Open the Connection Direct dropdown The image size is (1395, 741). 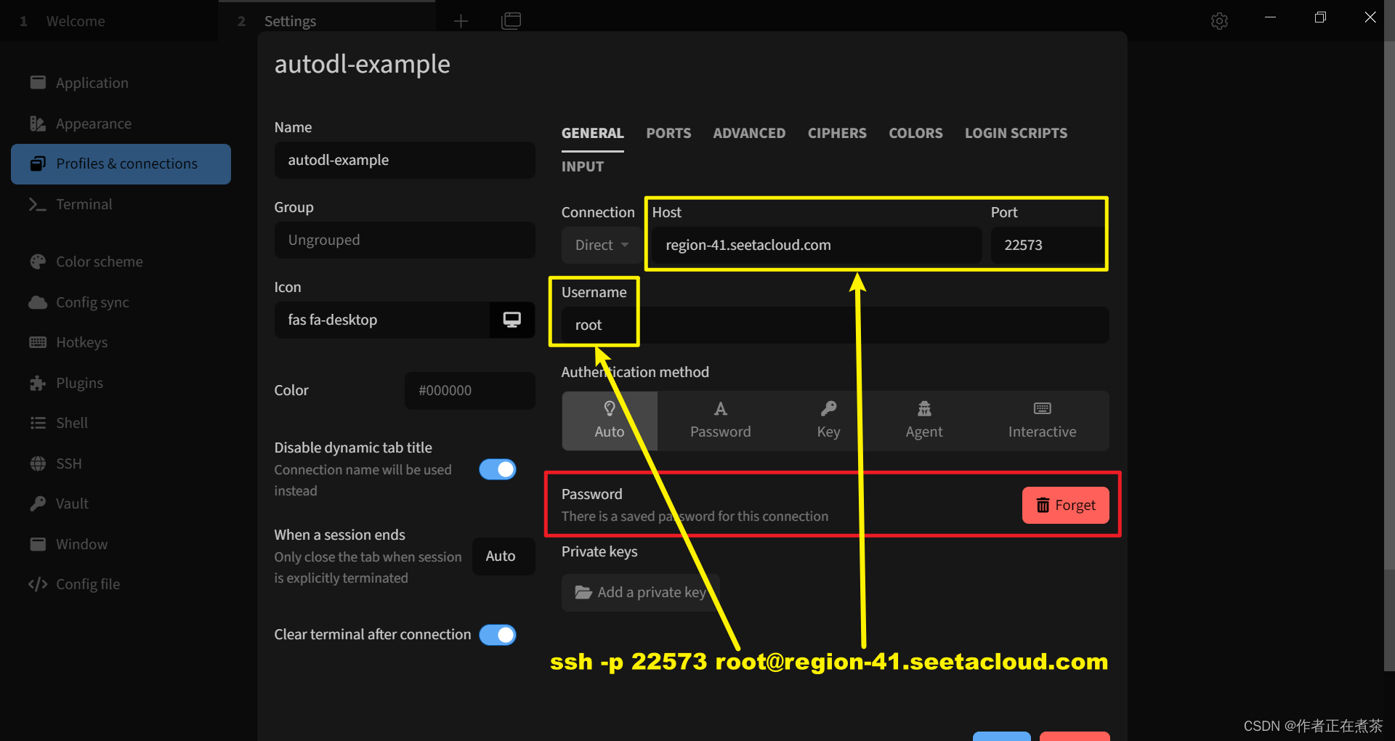tap(602, 245)
